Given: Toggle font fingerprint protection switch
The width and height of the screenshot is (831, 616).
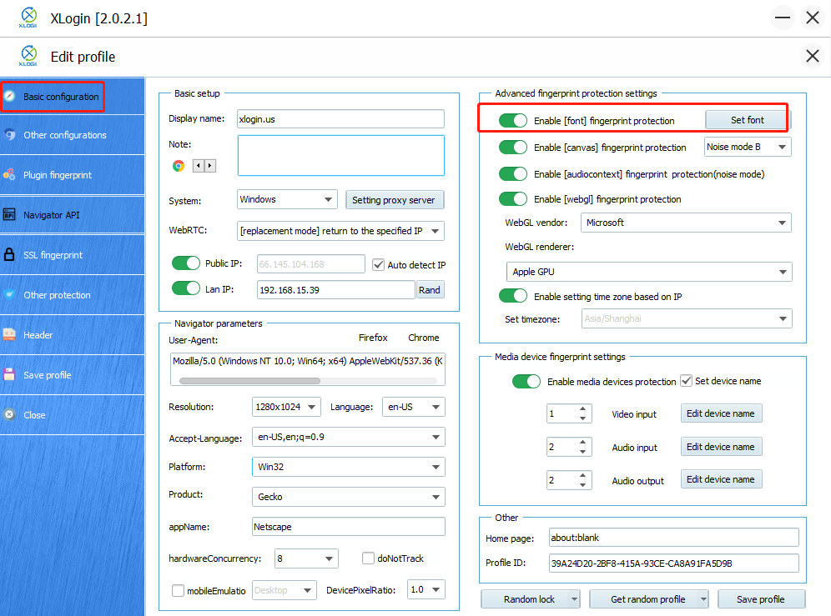Looking at the screenshot, I should pos(513,120).
